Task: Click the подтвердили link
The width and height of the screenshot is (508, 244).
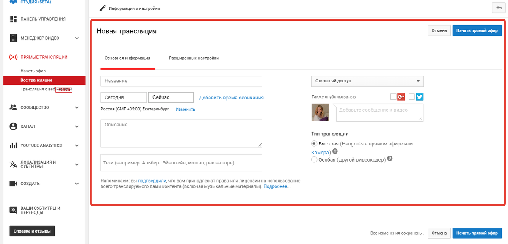Action: point(152,181)
